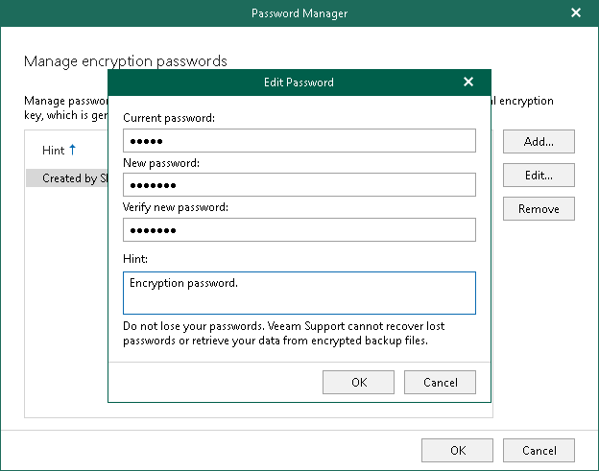Click OK in Password Manager window

coord(457,450)
